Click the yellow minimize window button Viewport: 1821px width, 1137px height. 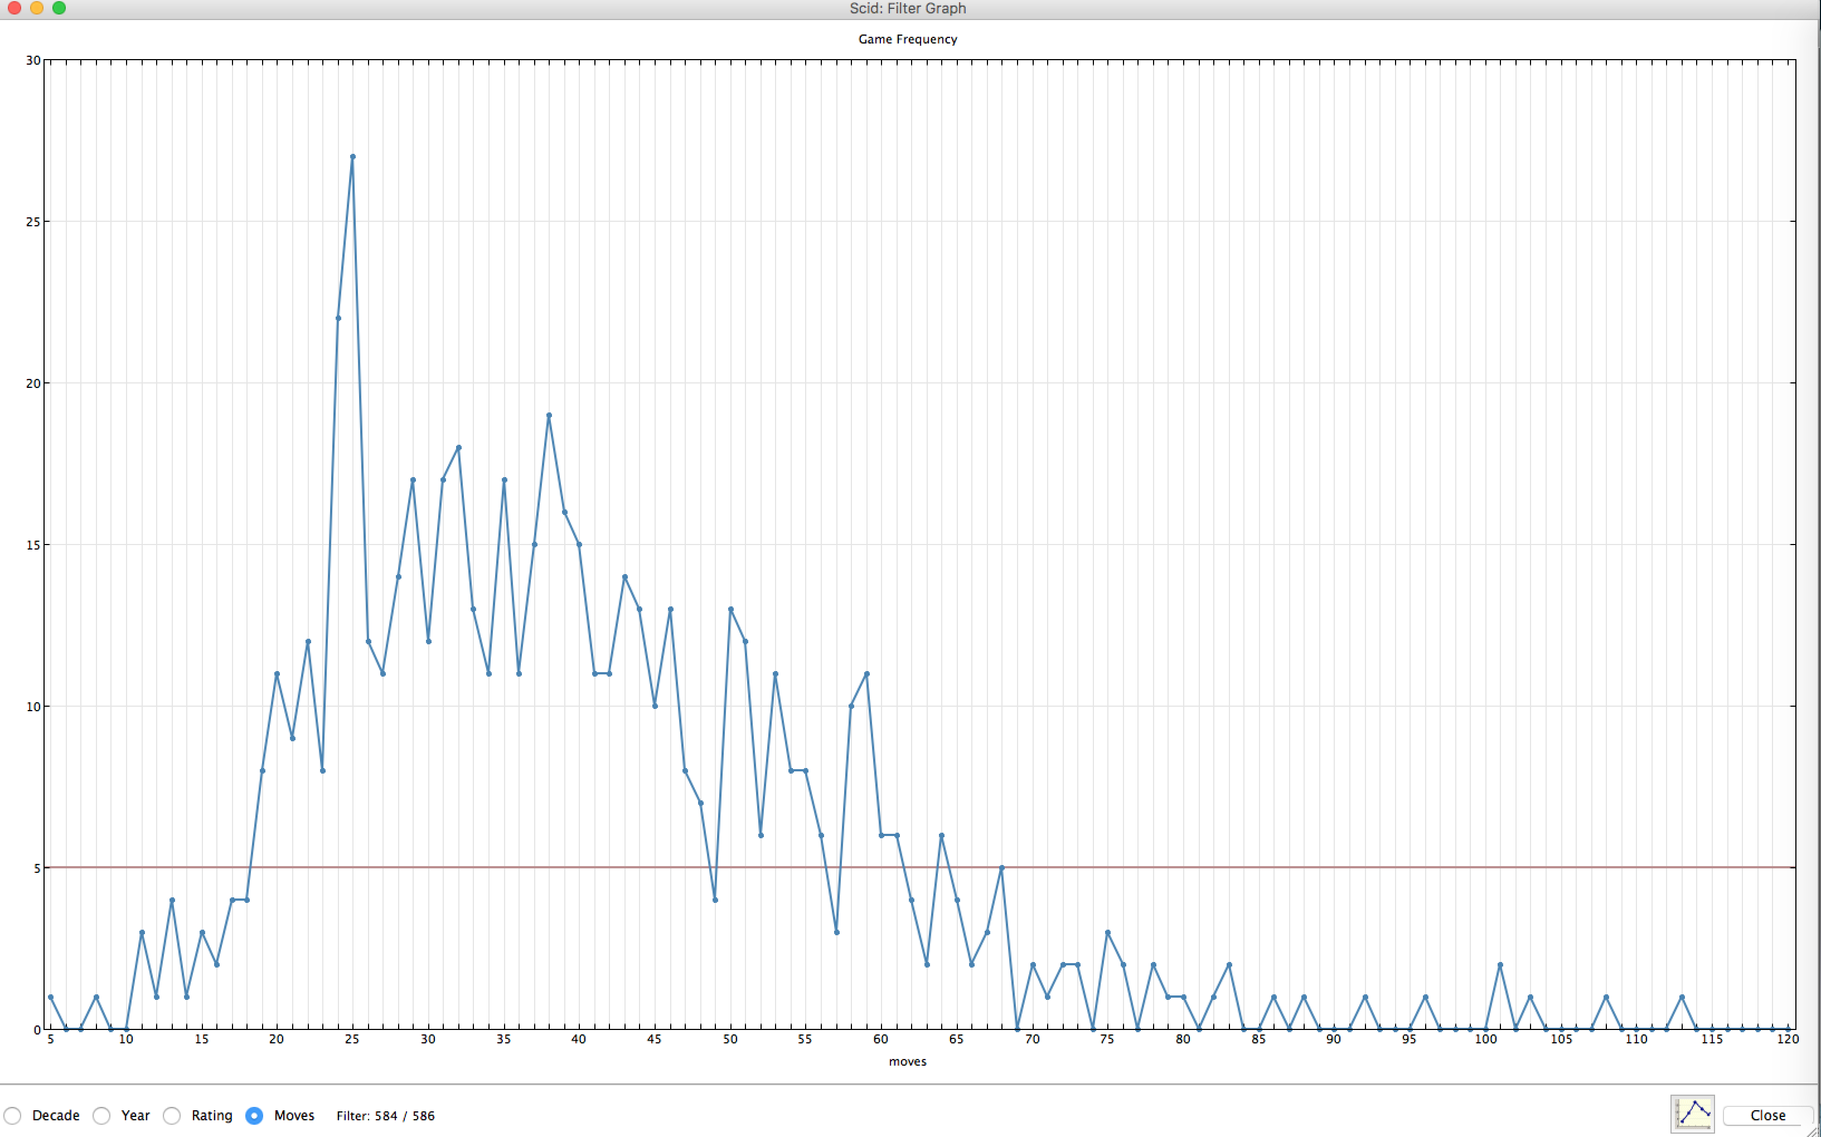tap(37, 7)
